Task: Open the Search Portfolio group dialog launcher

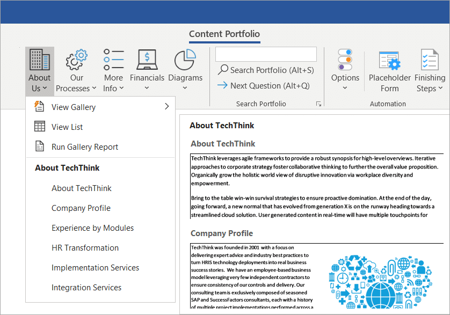Action: [x=318, y=104]
